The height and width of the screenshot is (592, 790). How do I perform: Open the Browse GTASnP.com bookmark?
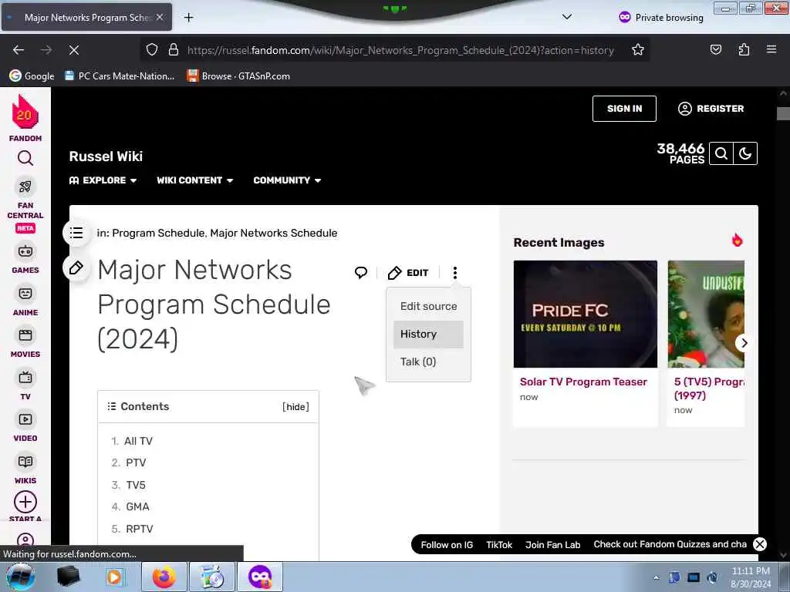click(x=238, y=76)
